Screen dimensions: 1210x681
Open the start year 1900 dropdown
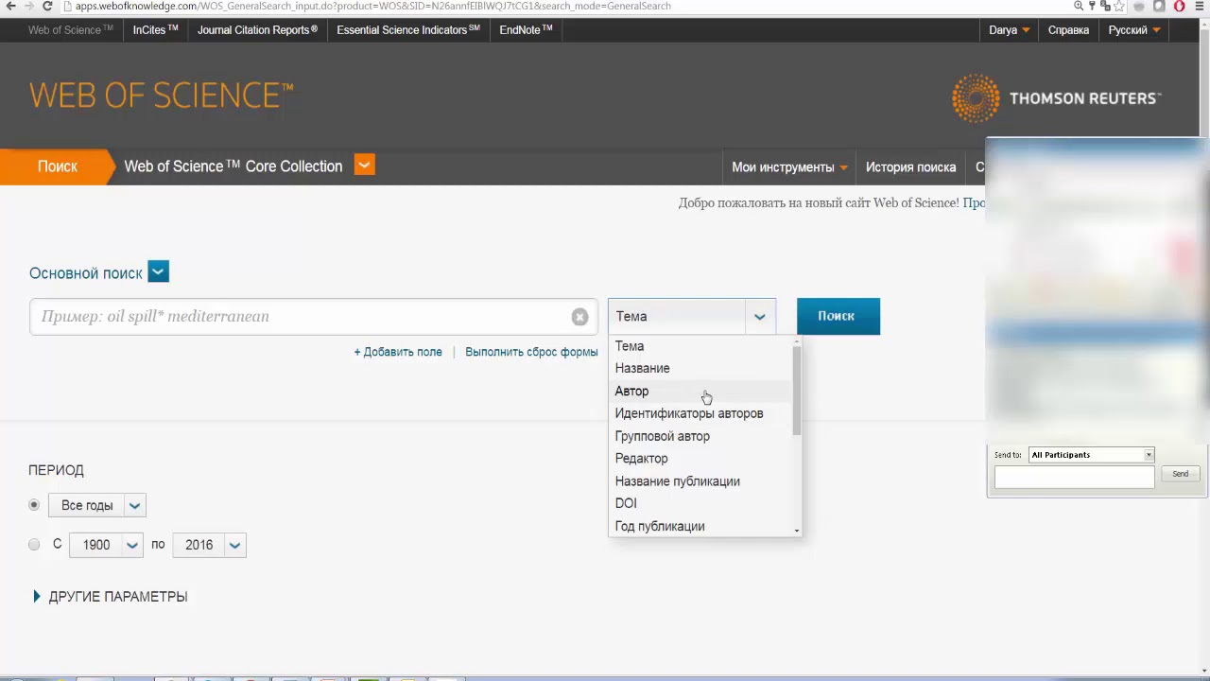point(106,545)
